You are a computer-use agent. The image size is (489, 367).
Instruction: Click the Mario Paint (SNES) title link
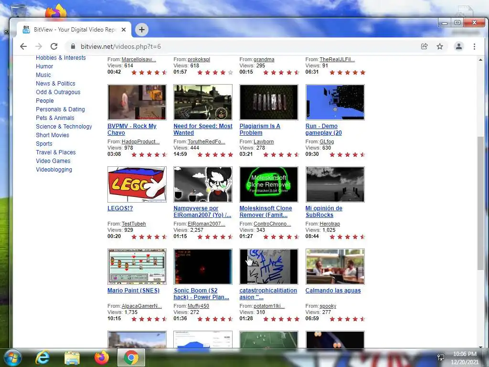(134, 290)
